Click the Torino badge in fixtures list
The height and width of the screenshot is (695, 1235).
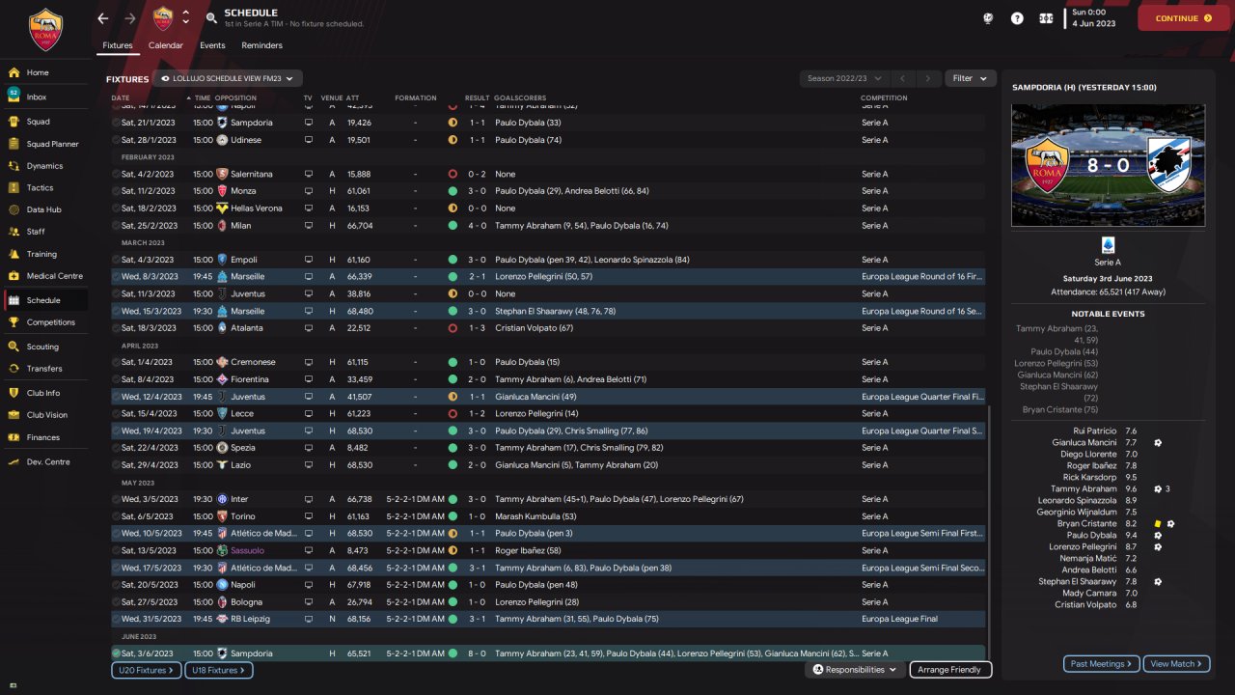[x=222, y=516]
